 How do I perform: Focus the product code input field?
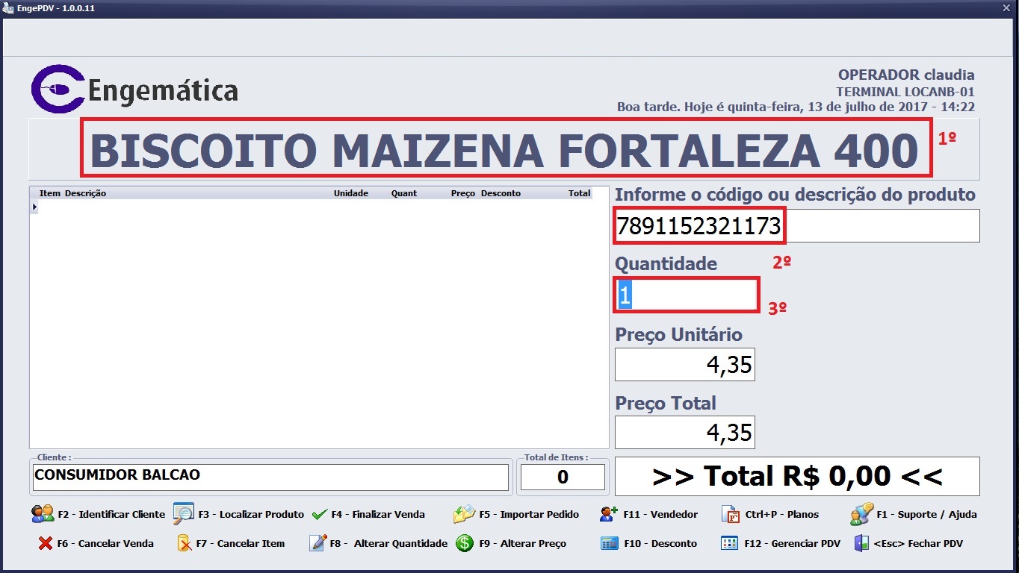797,225
